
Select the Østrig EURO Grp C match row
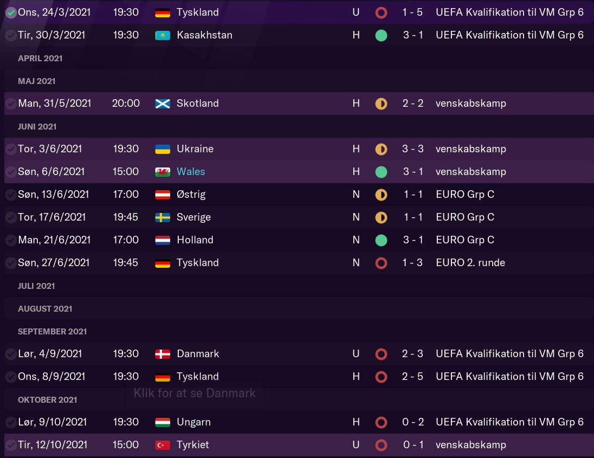click(x=271, y=195)
